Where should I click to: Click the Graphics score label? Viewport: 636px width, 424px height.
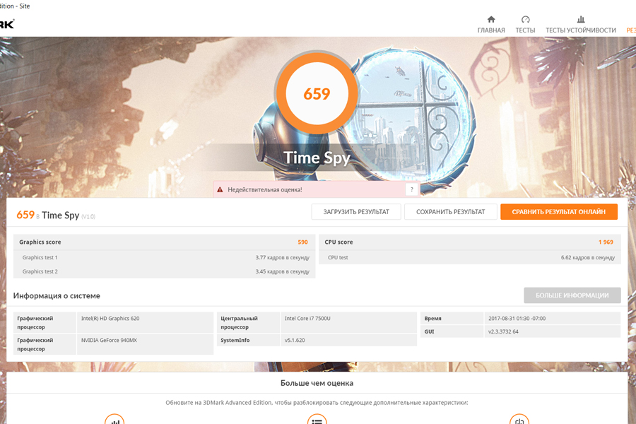pos(40,242)
